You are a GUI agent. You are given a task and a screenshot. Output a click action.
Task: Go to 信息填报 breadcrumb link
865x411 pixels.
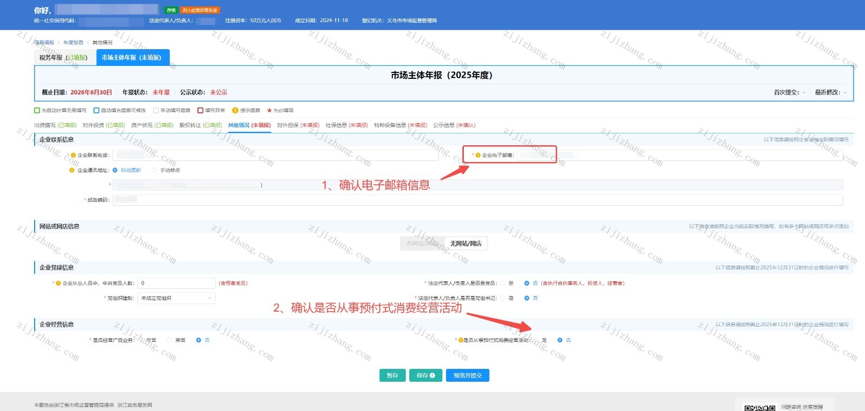click(x=44, y=43)
